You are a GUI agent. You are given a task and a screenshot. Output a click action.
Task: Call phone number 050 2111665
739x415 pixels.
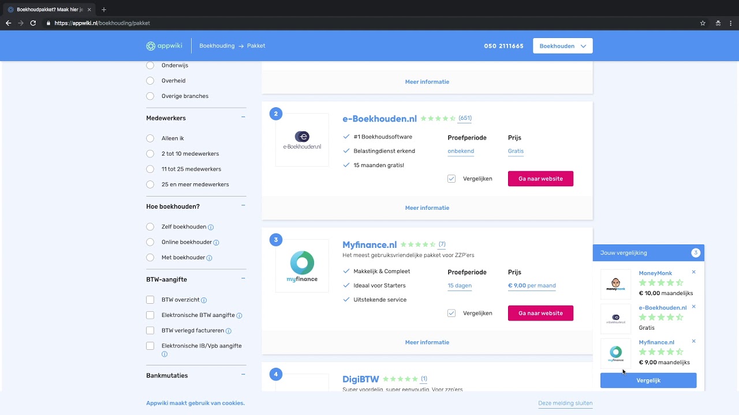coord(504,46)
